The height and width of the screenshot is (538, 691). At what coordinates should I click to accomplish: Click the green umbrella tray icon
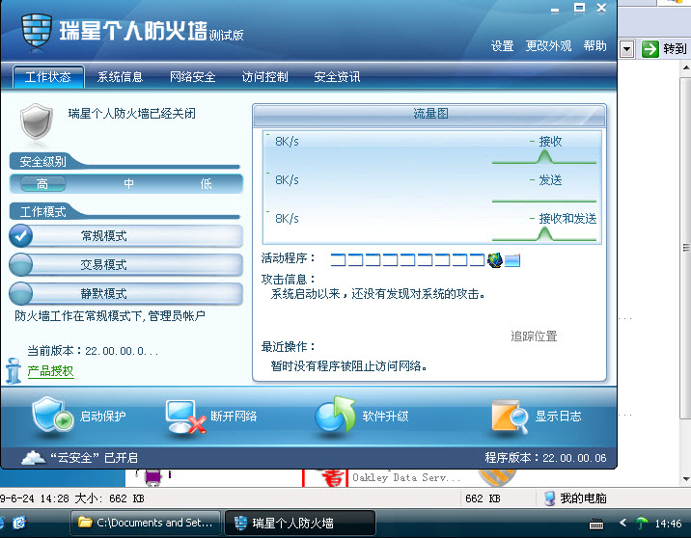pos(641,523)
